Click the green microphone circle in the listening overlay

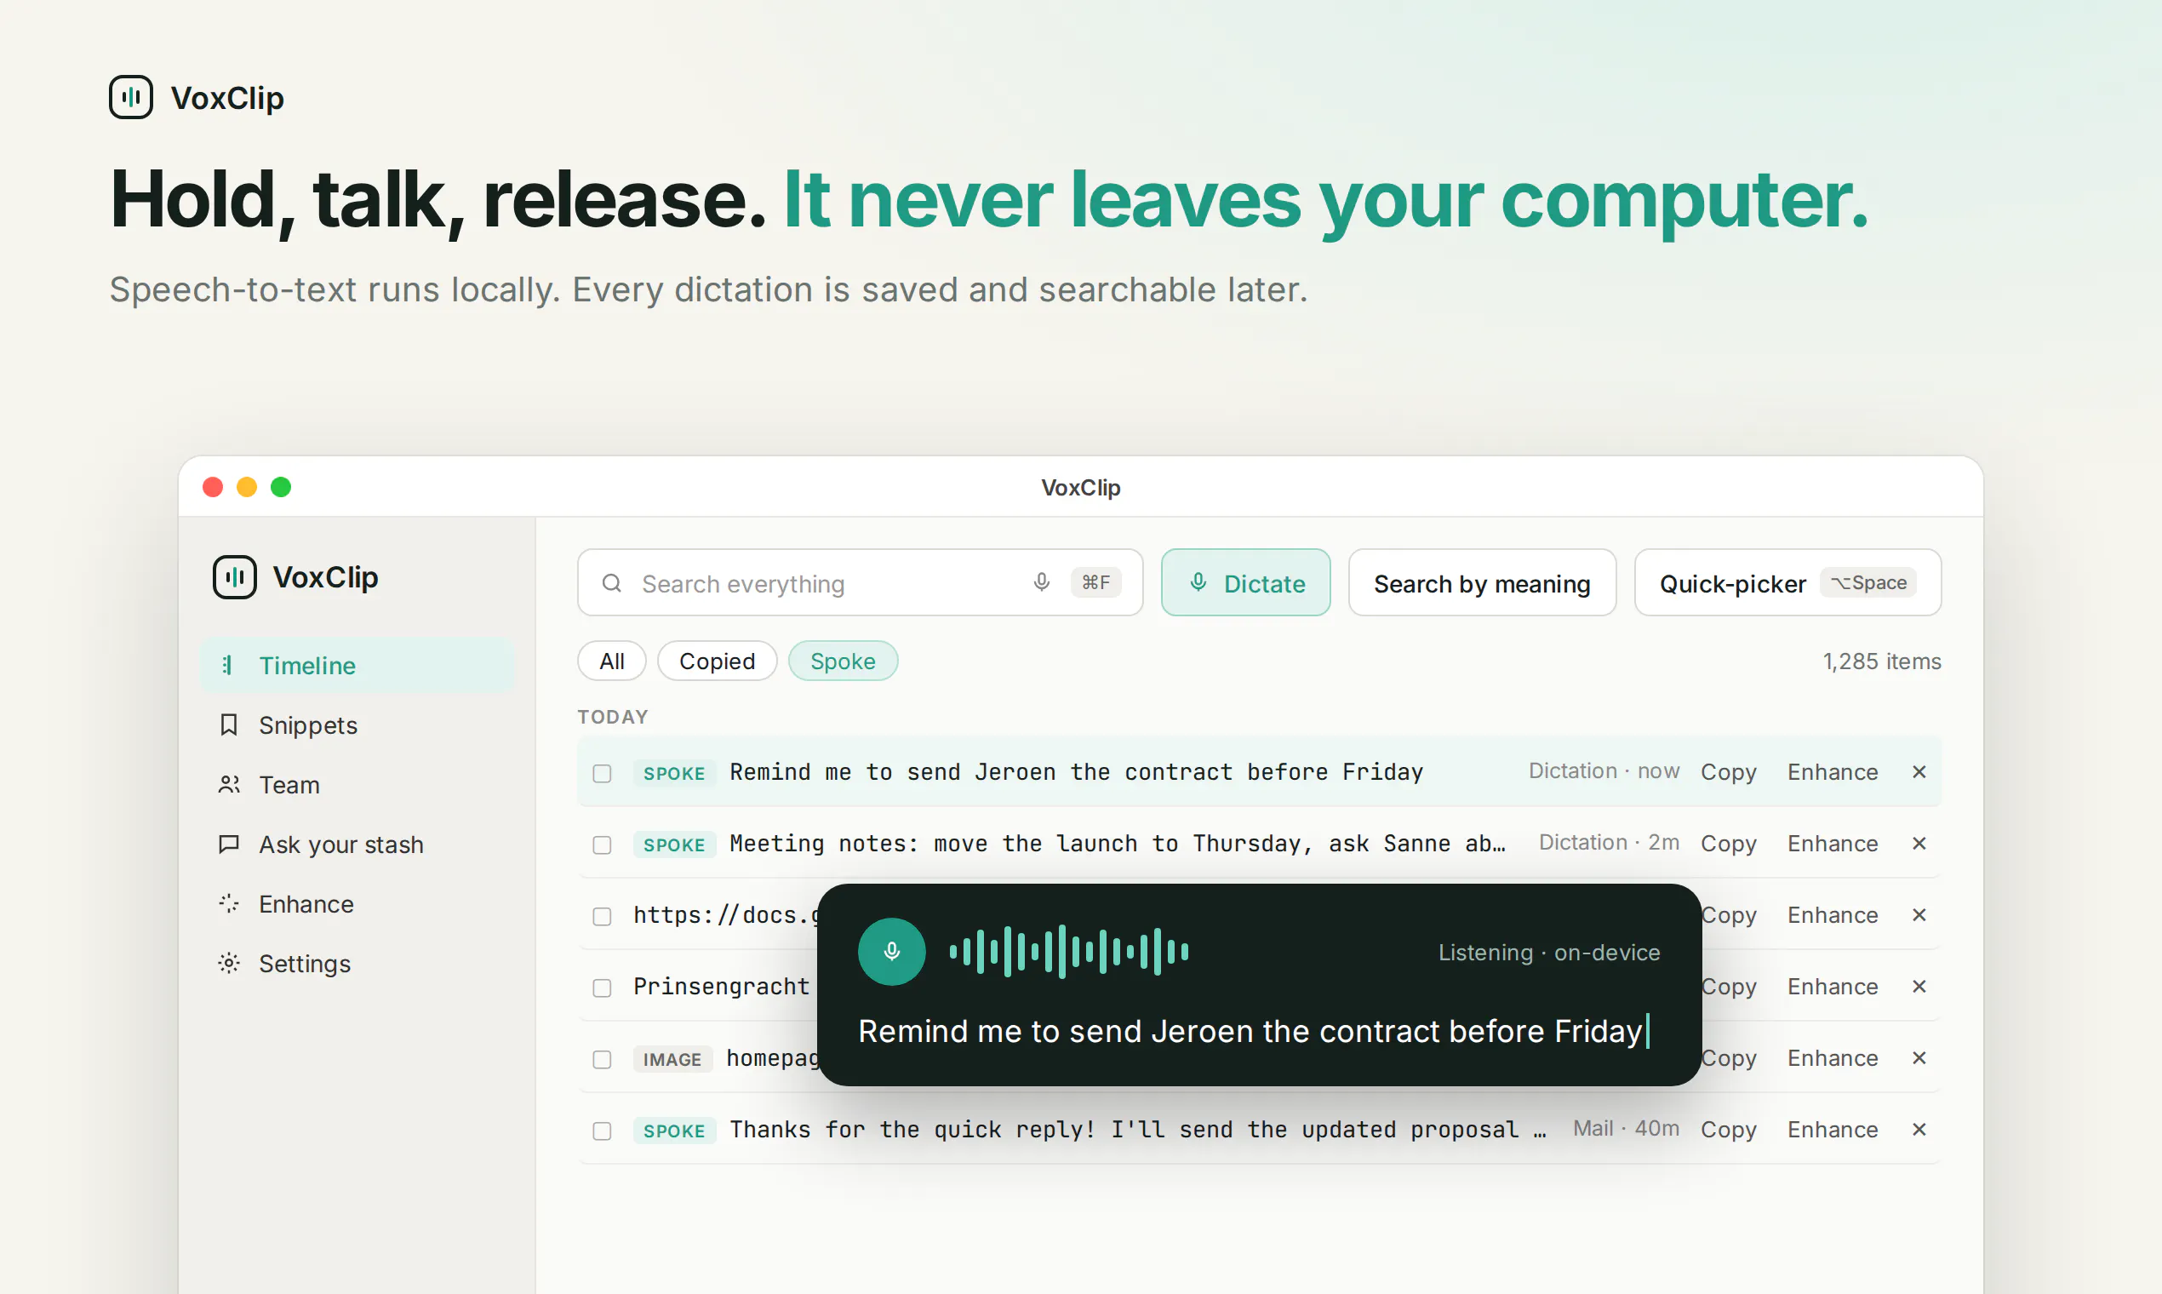click(892, 951)
